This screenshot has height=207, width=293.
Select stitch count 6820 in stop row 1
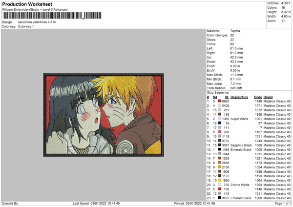coord(226,101)
